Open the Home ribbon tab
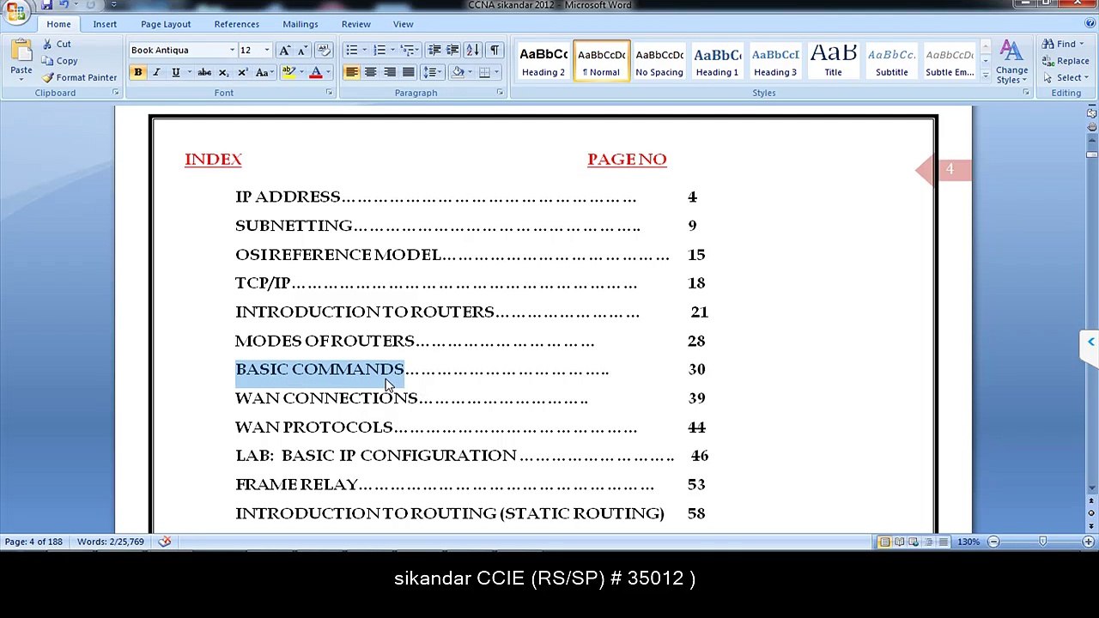Viewport: 1099px width, 618px height. (58, 24)
